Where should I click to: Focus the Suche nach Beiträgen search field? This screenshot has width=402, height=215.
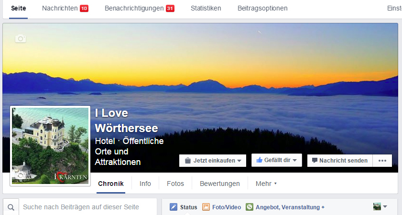tap(88, 207)
